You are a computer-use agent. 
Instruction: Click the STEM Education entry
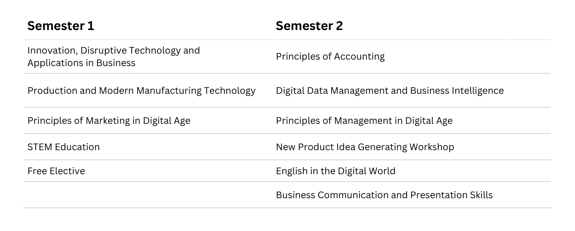[x=64, y=147]
